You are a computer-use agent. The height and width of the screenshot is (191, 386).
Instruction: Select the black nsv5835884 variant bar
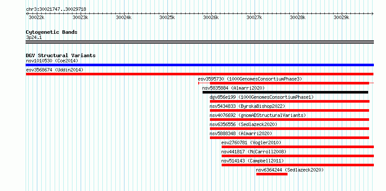click(x=285, y=92)
